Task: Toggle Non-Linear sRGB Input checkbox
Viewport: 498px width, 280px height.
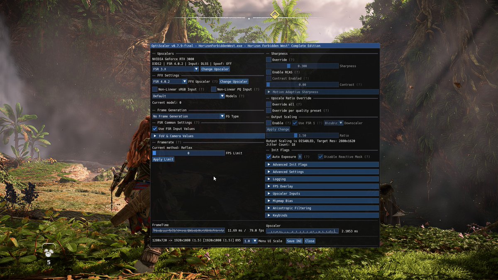Action: coord(155,89)
